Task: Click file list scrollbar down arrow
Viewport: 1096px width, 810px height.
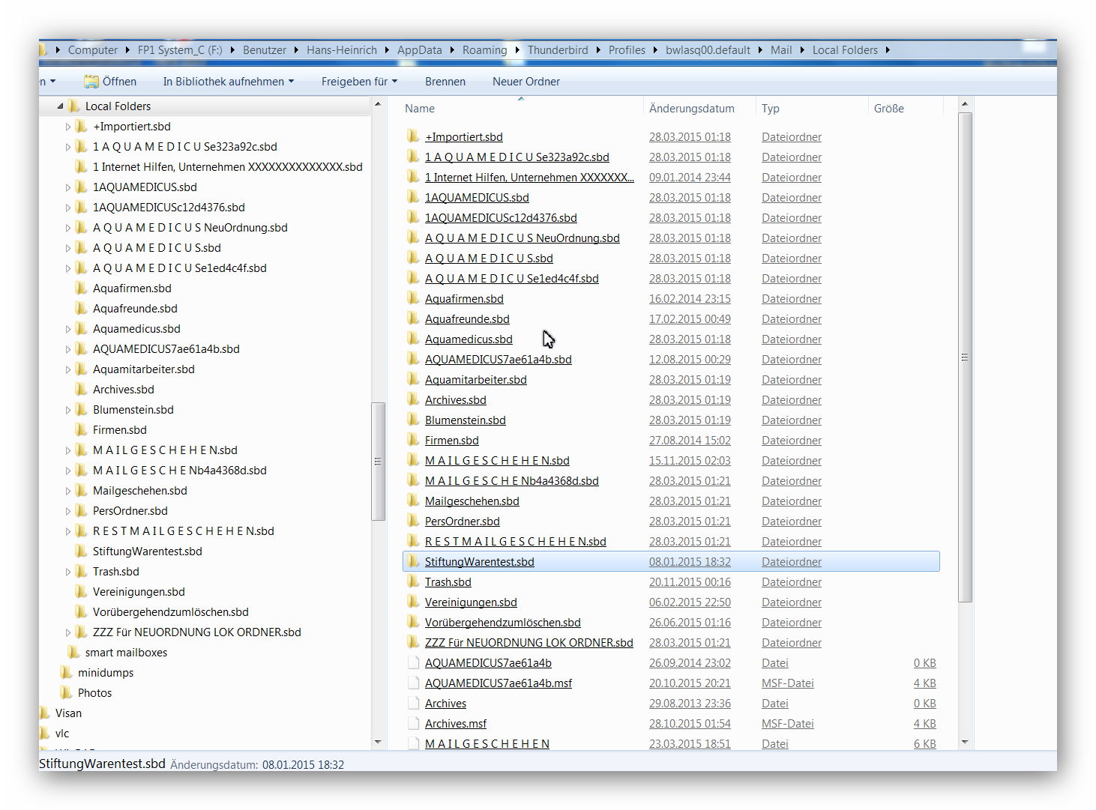Action: click(965, 742)
